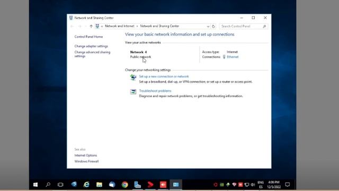The height and width of the screenshot is (191, 339).
Task: Refresh the Network and Sharing Center page
Action: pyautogui.click(x=213, y=26)
